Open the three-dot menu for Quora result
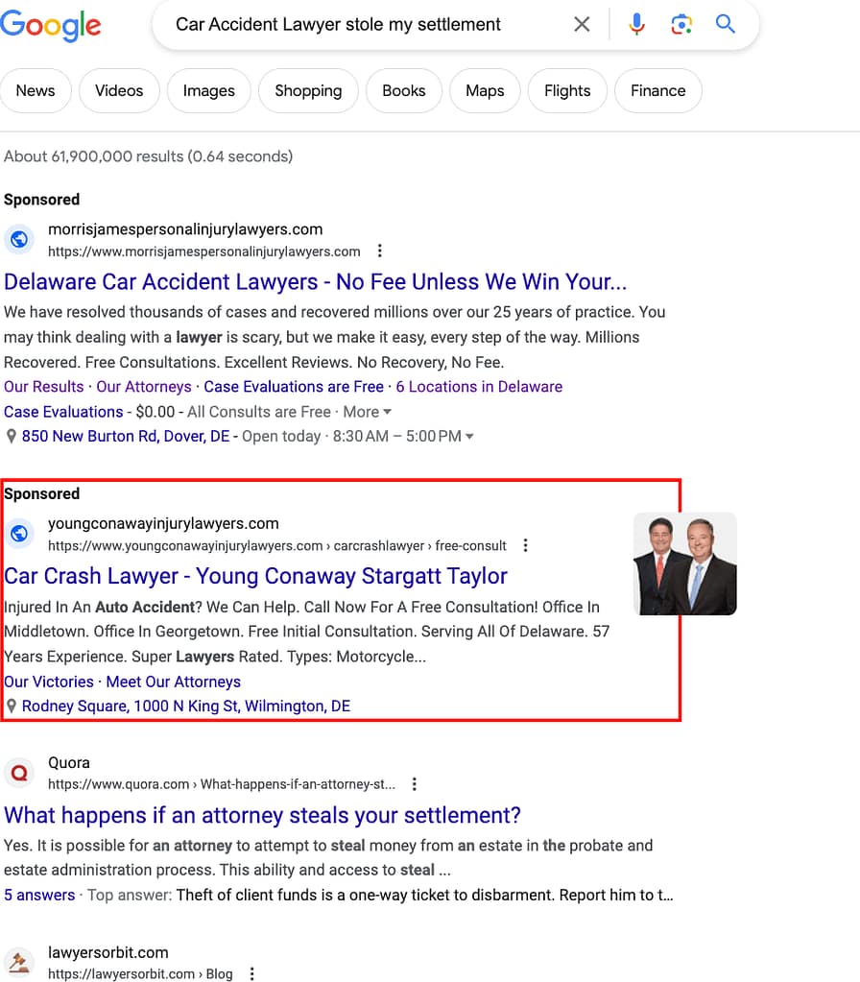This screenshot has width=860, height=982. coord(414,784)
